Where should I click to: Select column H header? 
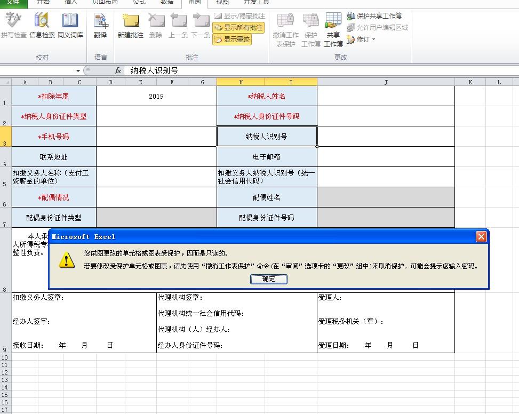tap(241, 82)
